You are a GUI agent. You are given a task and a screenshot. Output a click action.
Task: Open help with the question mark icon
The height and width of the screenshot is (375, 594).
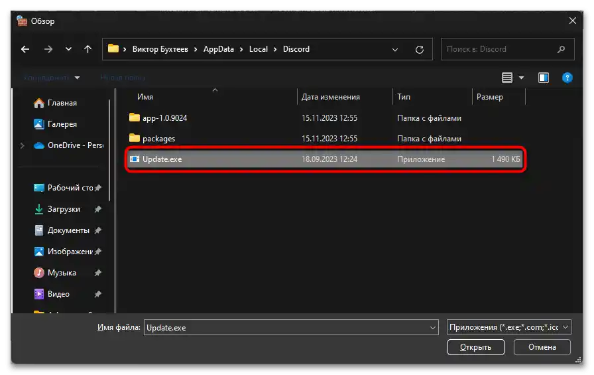click(567, 78)
